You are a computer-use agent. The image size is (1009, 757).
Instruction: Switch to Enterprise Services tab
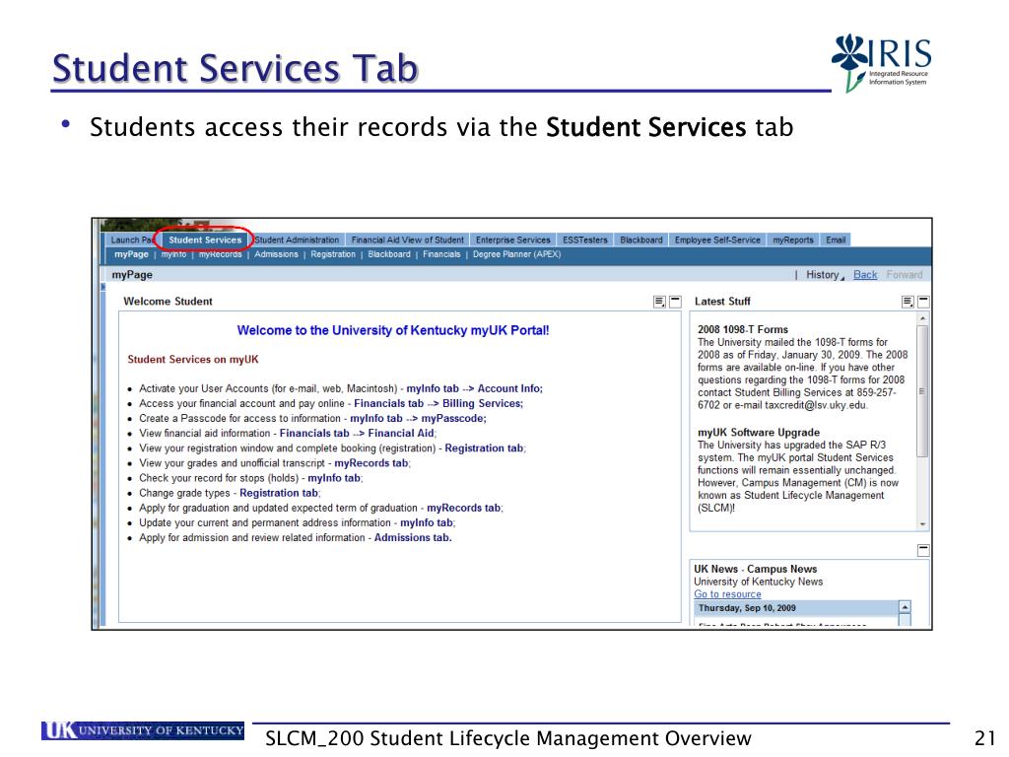[512, 240]
